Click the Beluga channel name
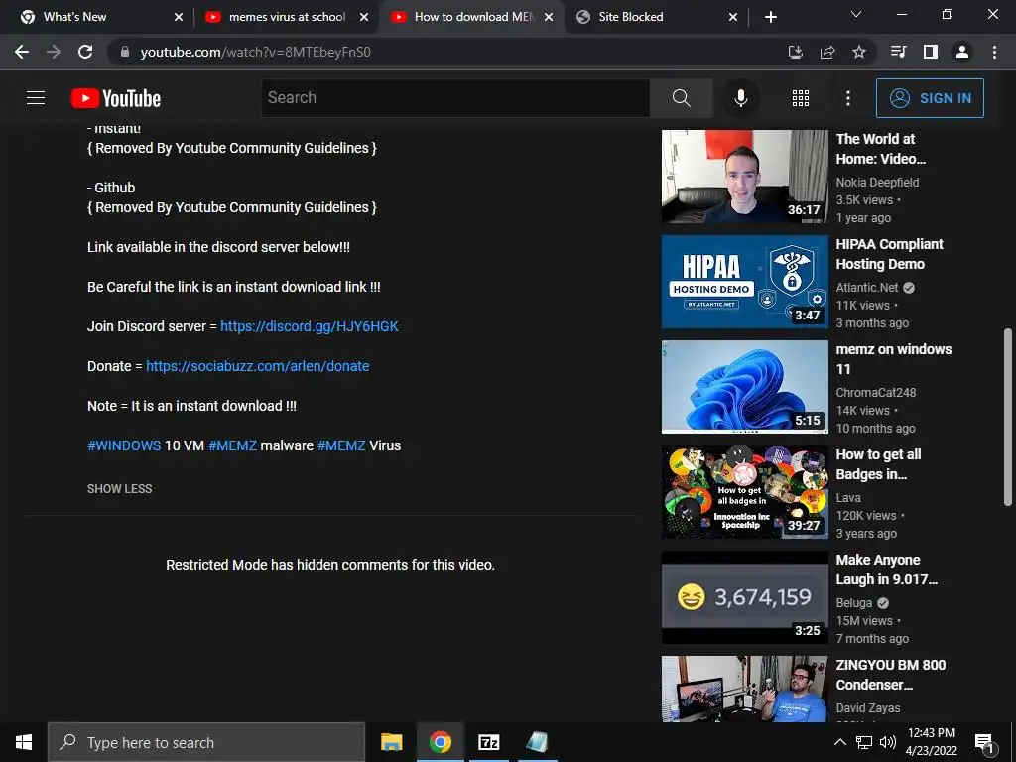The height and width of the screenshot is (762, 1016). [853, 603]
